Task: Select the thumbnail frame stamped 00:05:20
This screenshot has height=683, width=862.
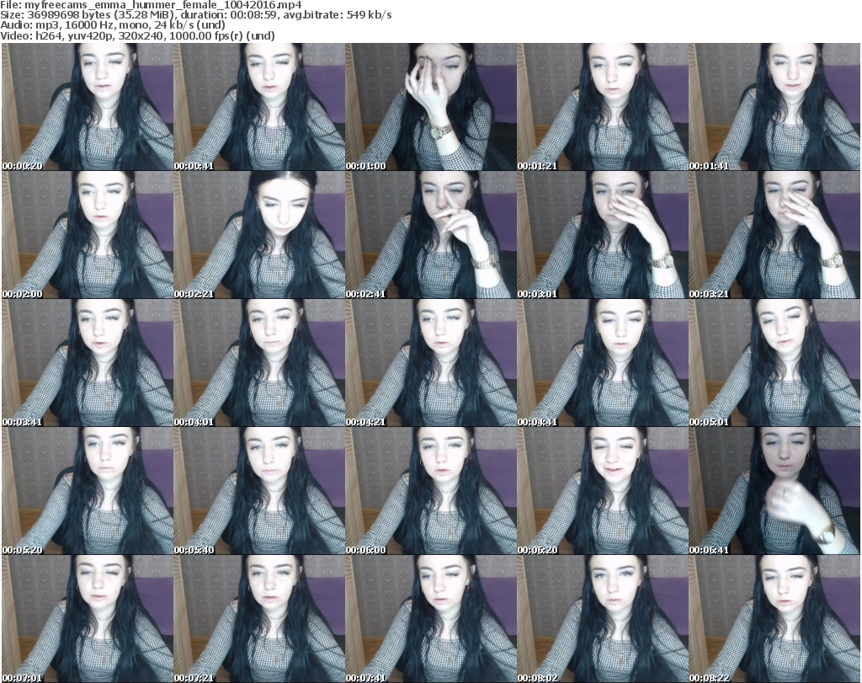Action: point(88,491)
